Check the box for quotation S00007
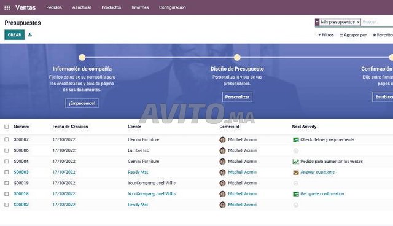The image size is (393, 226). point(7,139)
